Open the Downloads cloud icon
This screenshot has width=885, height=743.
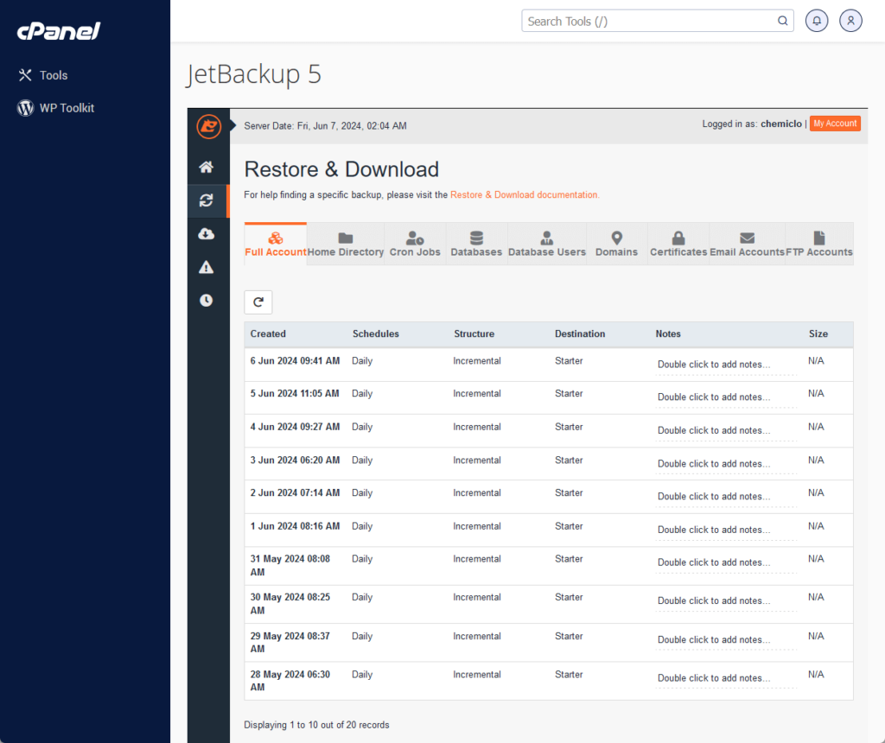(x=206, y=233)
